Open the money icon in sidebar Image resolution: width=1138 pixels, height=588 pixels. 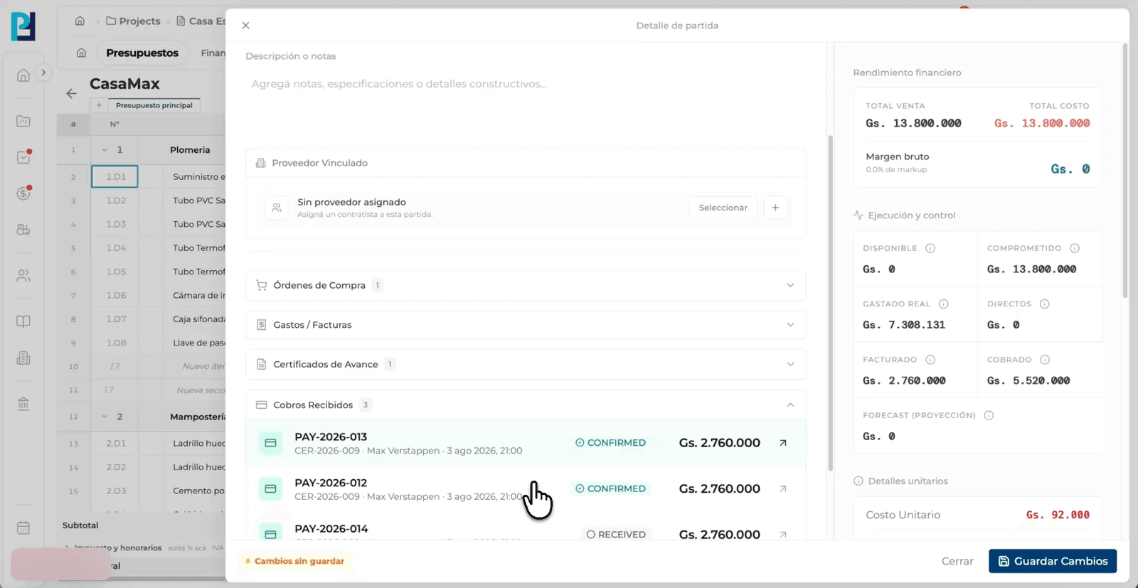pos(23,193)
